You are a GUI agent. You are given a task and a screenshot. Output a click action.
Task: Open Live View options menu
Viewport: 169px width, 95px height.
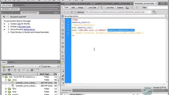click(x=154, y=12)
